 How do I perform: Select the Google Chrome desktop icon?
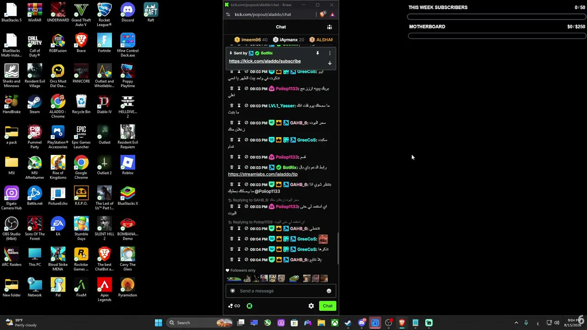click(x=81, y=167)
